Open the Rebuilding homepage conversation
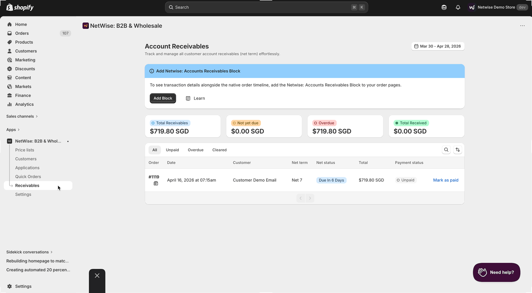This screenshot has width=532, height=293. pos(37,261)
